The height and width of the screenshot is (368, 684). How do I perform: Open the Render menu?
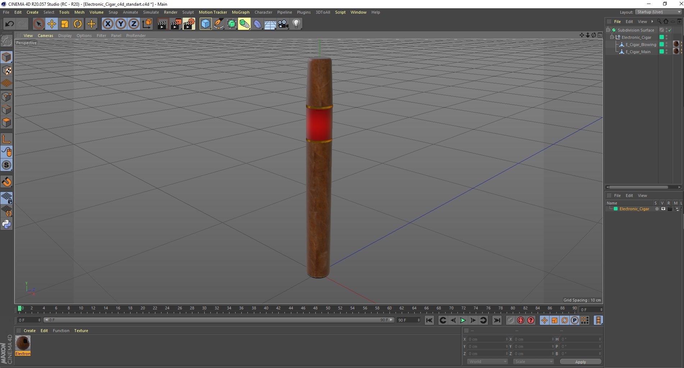[x=170, y=12]
